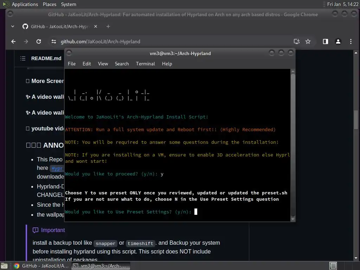Screen dimensions: 360x270
Task: Click the terminal window menu button at title left
Action: [69, 53]
